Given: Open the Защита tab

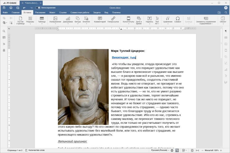Looking at the screenshot, I should pyautogui.click(x=97, y=12).
